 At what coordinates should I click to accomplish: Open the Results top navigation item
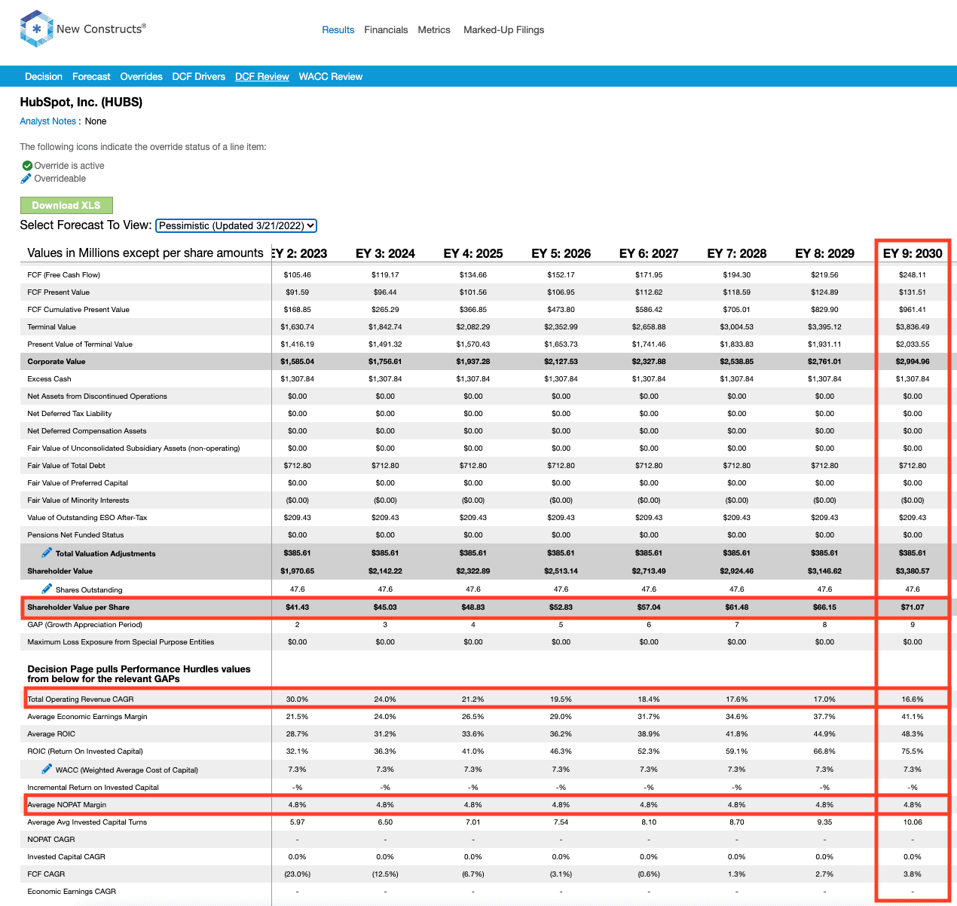point(338,30)
